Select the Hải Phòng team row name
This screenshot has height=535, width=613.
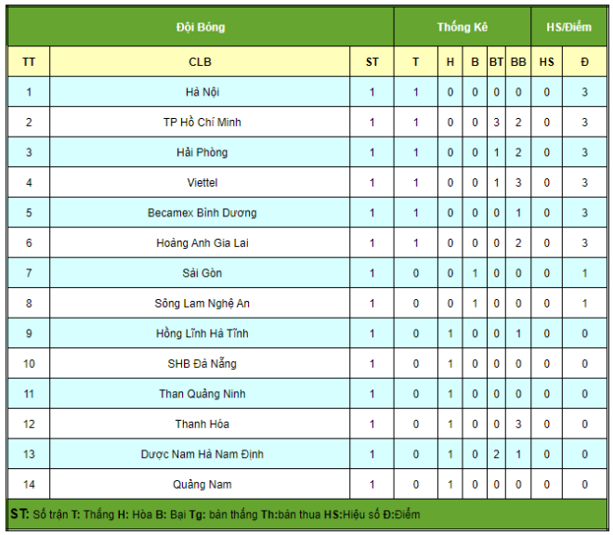point(202,152)
